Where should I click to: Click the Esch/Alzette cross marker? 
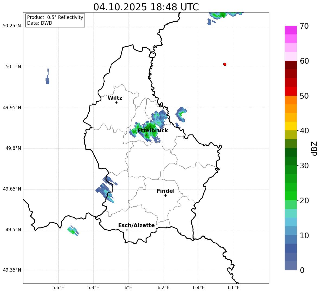coord(127,230)
